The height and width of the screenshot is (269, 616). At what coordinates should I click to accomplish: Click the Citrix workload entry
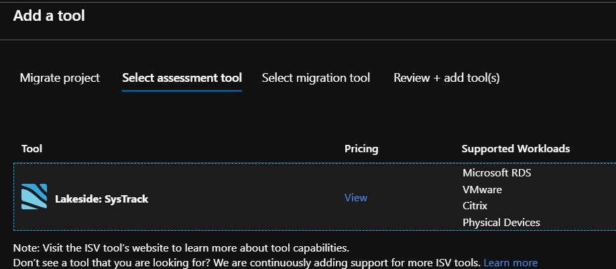[475, 206]
